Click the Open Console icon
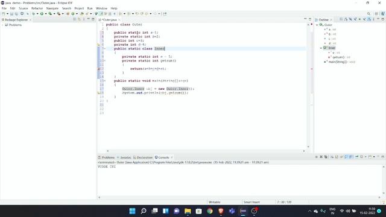Screen dimensions: 386x217 (370, 157)
